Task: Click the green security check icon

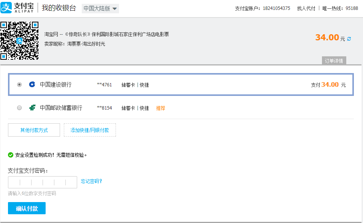Action: [x=10, y=155]
